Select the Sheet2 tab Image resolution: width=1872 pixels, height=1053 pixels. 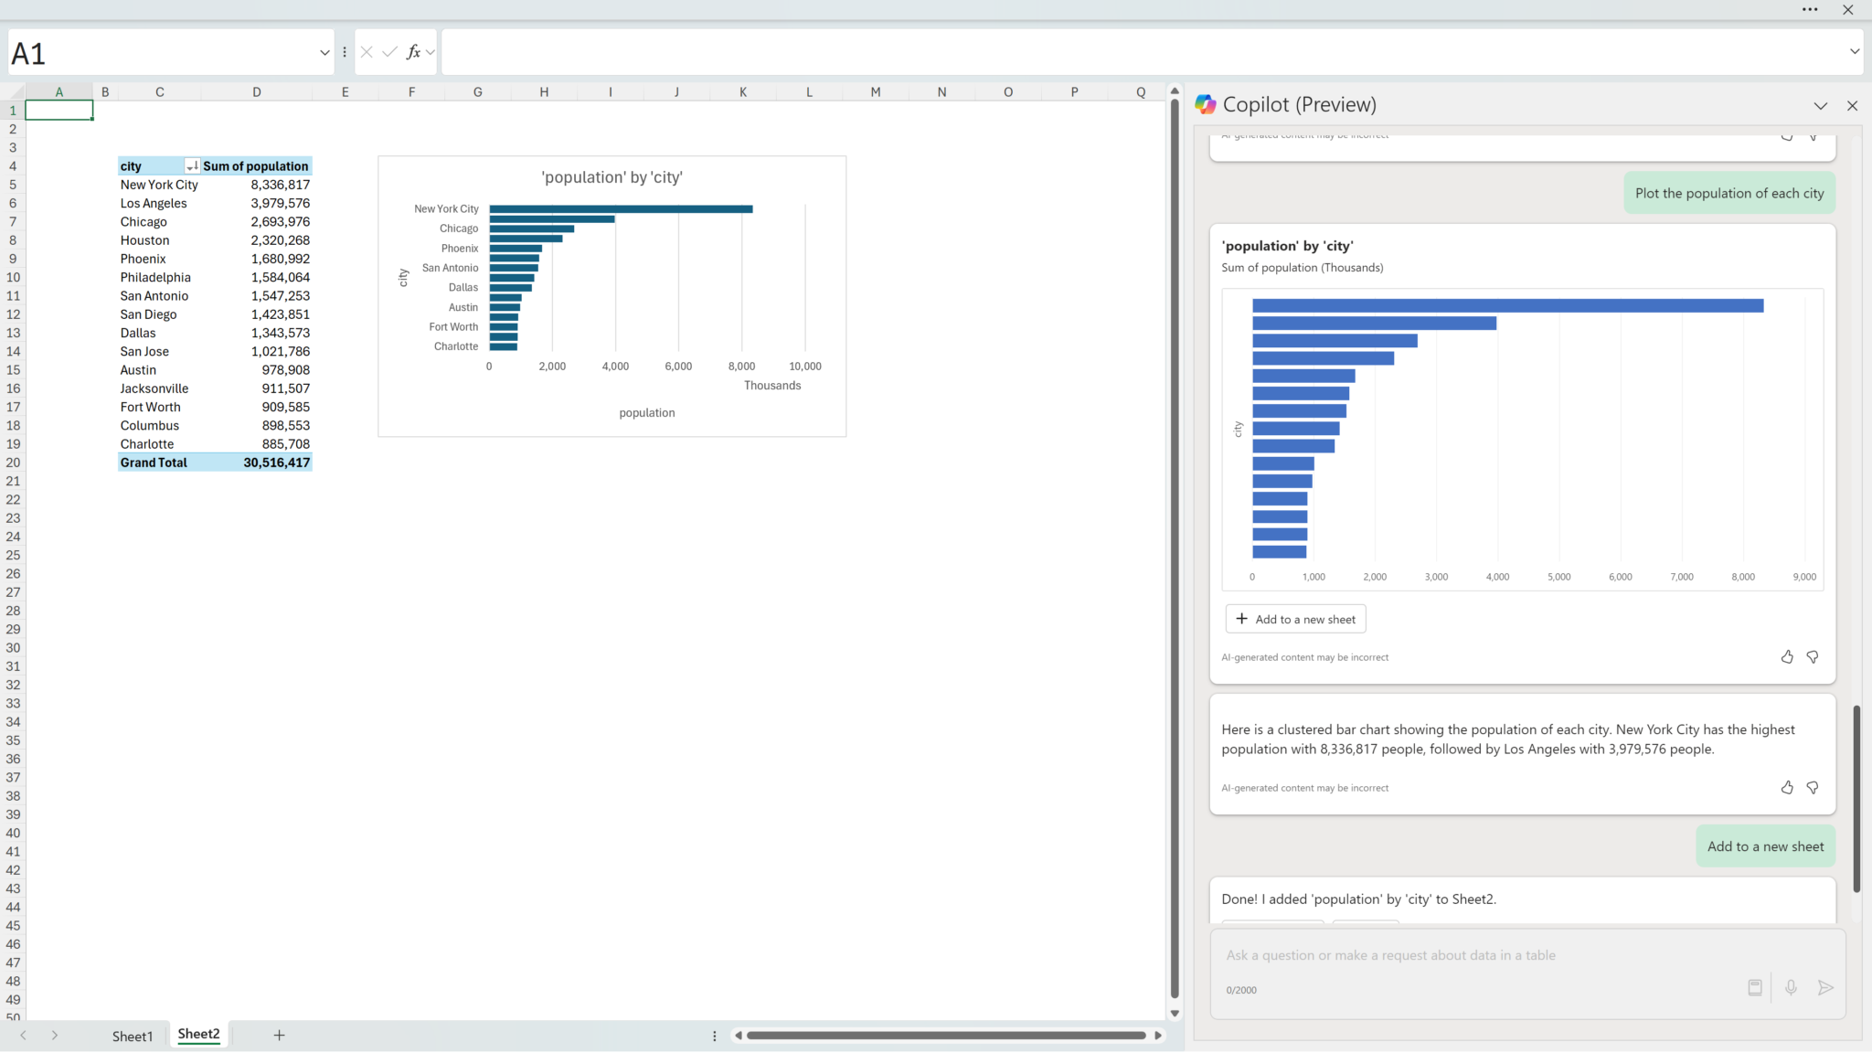(198, 1034)
